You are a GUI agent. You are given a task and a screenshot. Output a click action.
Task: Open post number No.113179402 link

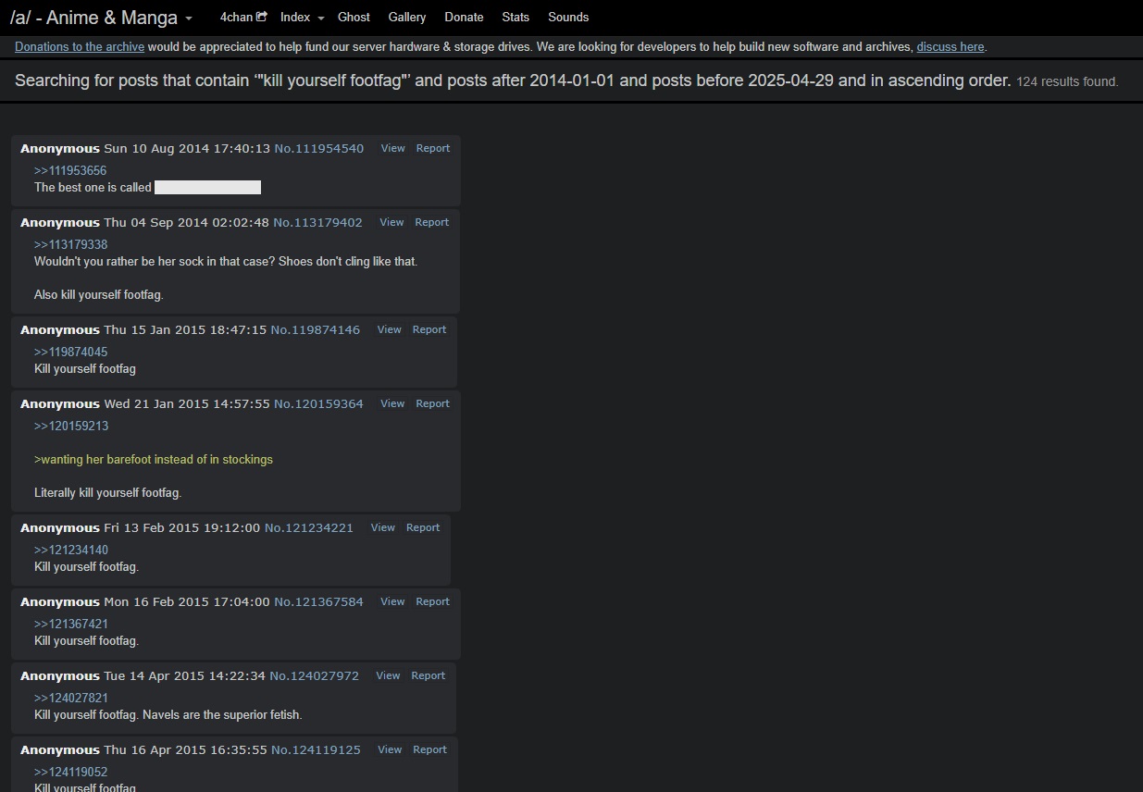318,222
